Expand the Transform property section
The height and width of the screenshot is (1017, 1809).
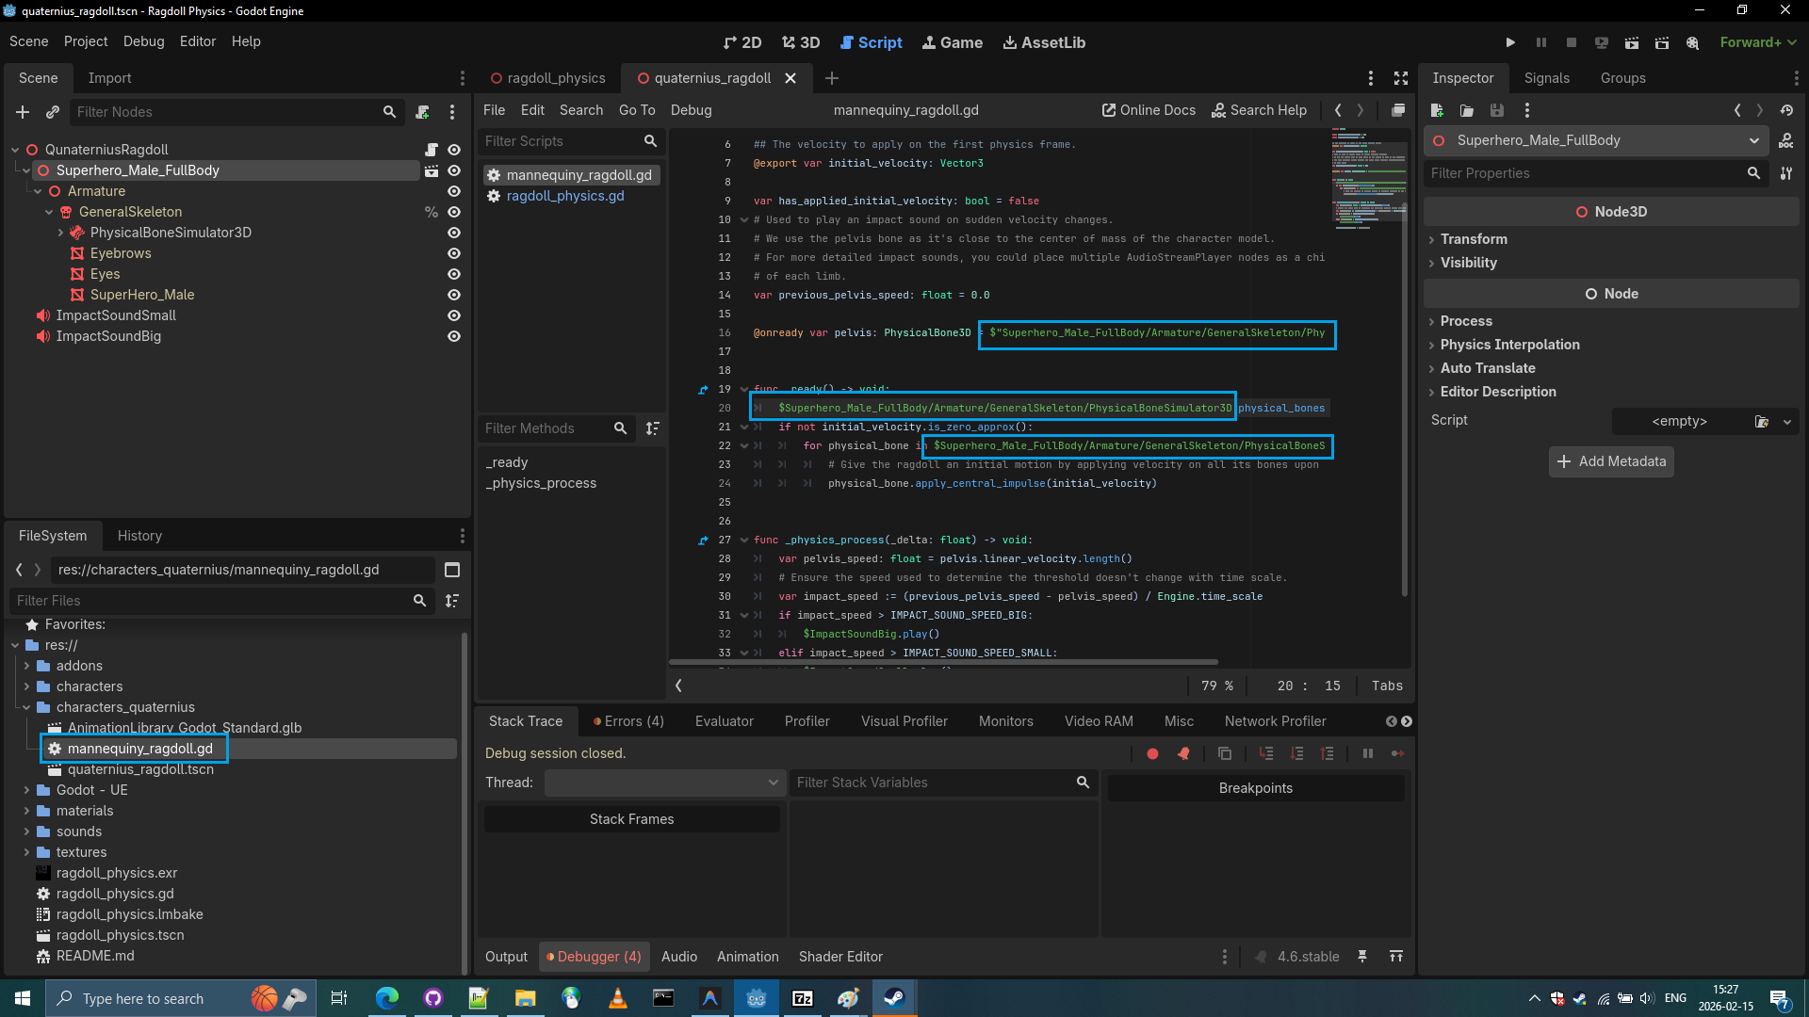tap(1474, 239)
